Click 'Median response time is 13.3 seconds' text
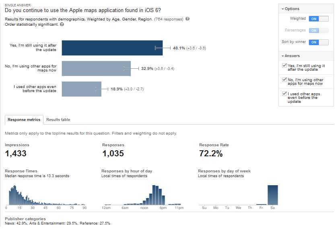 click(37, 176)
